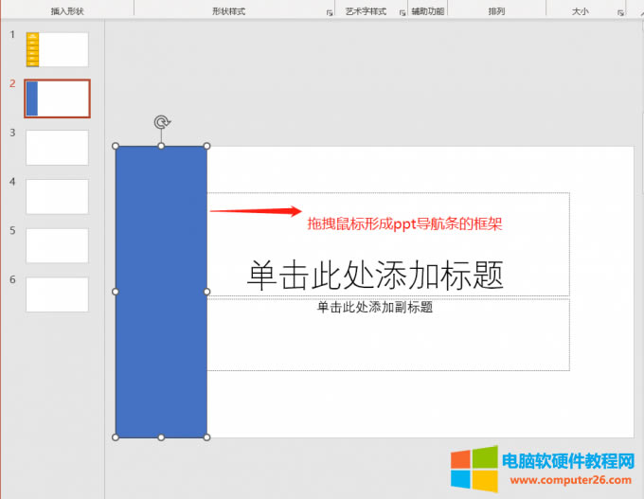Click the left-middle resize handle of blue shape

(116, 292)
